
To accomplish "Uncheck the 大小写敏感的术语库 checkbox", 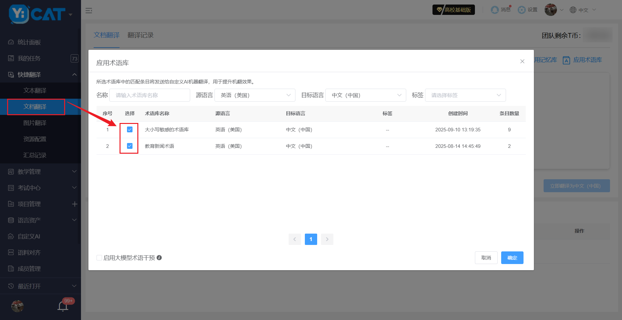I will coord(130,129).
